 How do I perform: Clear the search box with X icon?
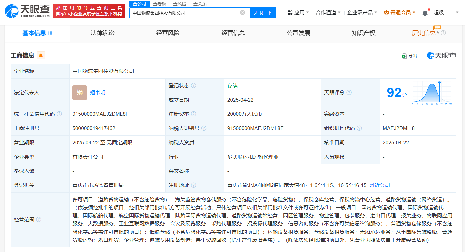coord(243,13)
